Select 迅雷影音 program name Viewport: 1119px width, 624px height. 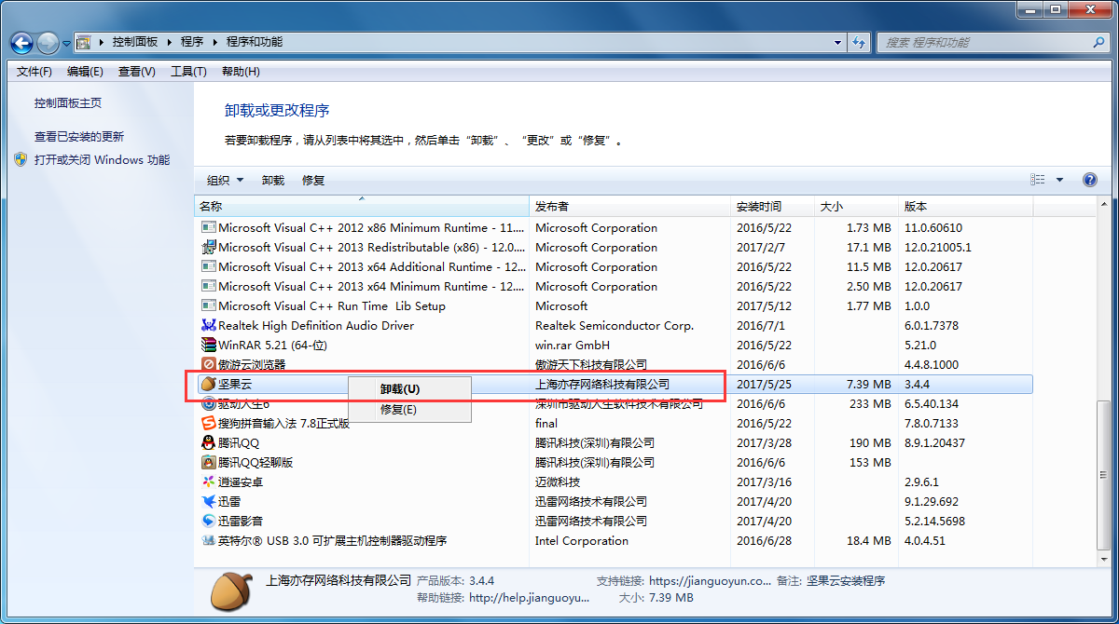(x=241, y=521)
